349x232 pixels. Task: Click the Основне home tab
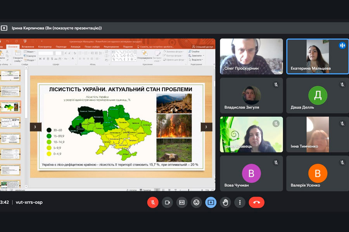(13, 47)
